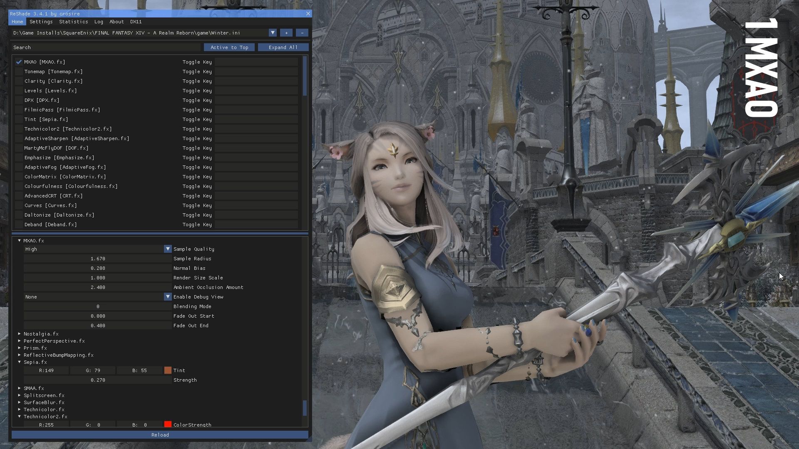The height and width of the screenshot is (449, 799).
Task: Click the plus button to add preset
Action: (x=286, y=33)
